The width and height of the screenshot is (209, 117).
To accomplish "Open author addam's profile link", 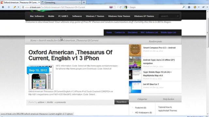I will click(x=41, y=102).
